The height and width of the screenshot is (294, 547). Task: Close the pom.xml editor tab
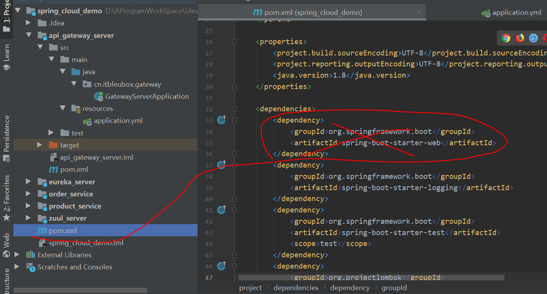click(419, 12)
